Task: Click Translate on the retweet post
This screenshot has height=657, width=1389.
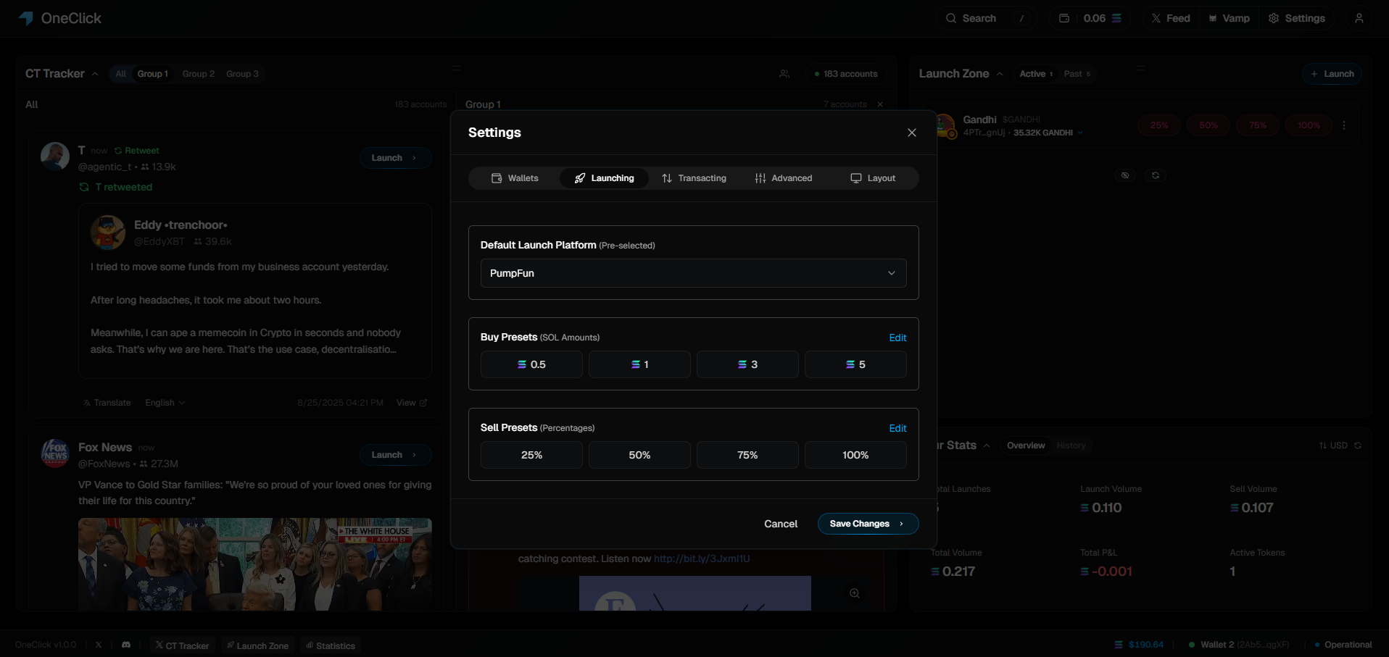Action: tap(107, 403)
